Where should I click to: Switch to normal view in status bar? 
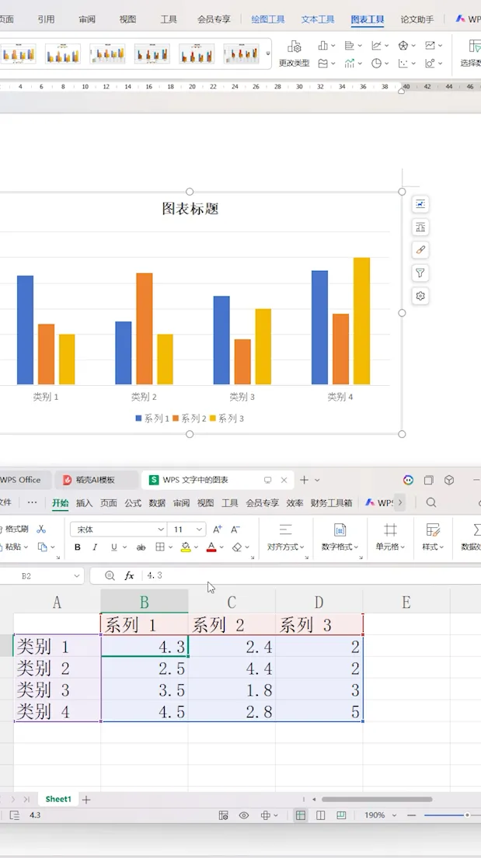point(300,815)
